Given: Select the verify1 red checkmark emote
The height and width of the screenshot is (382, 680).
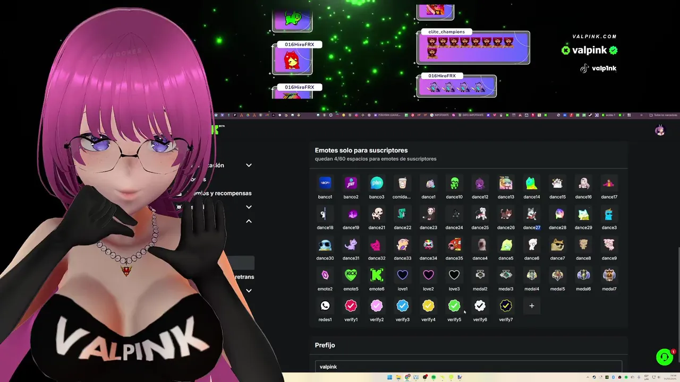Looking at the screenshot, I should point(351,306).
